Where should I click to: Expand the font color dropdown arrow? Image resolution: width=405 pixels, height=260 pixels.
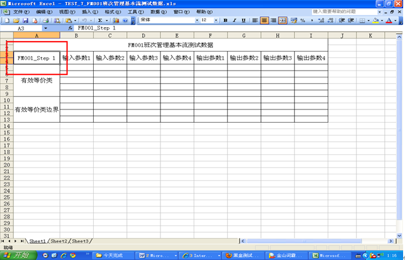pyautogui.click(x=395, y=20)
